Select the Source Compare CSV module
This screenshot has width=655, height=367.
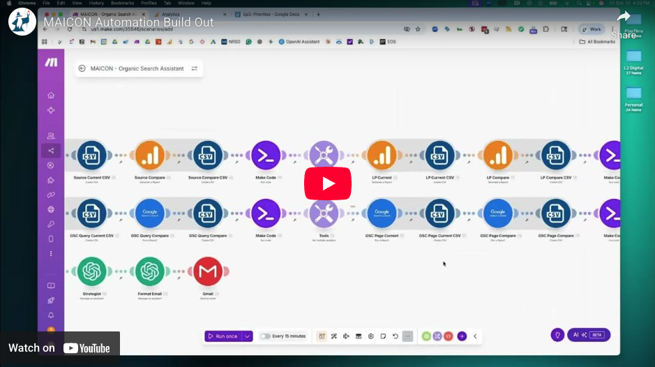pos(208,156)
